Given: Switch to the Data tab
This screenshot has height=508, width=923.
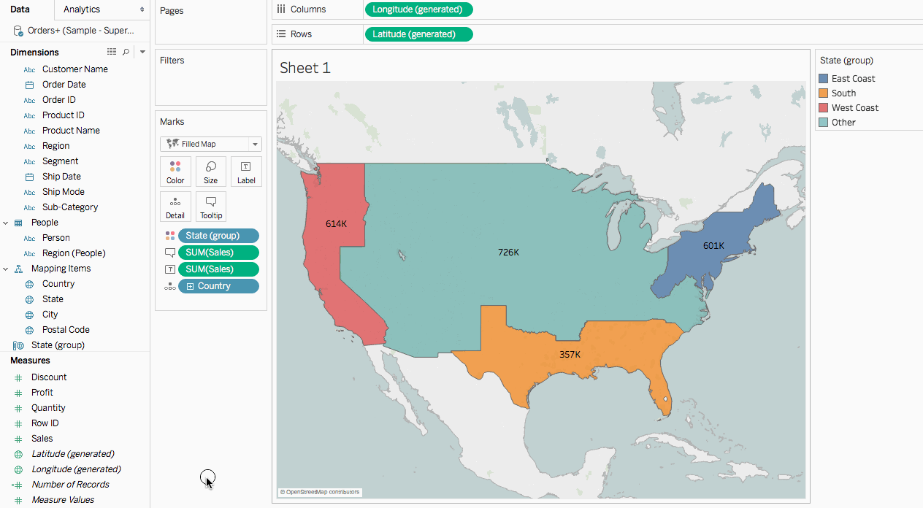Looking at the screenshot, I should [20, 9].
